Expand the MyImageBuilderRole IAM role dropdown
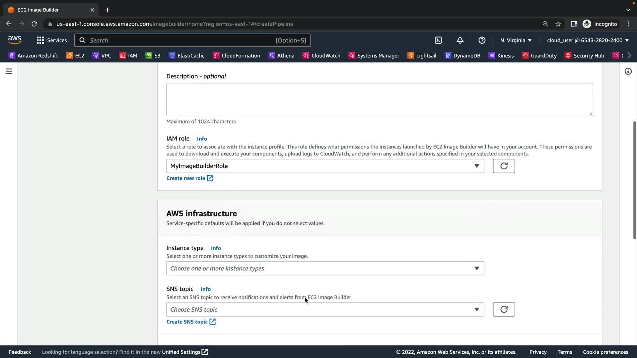Screen dimensions: 637x358 point(325,166)
